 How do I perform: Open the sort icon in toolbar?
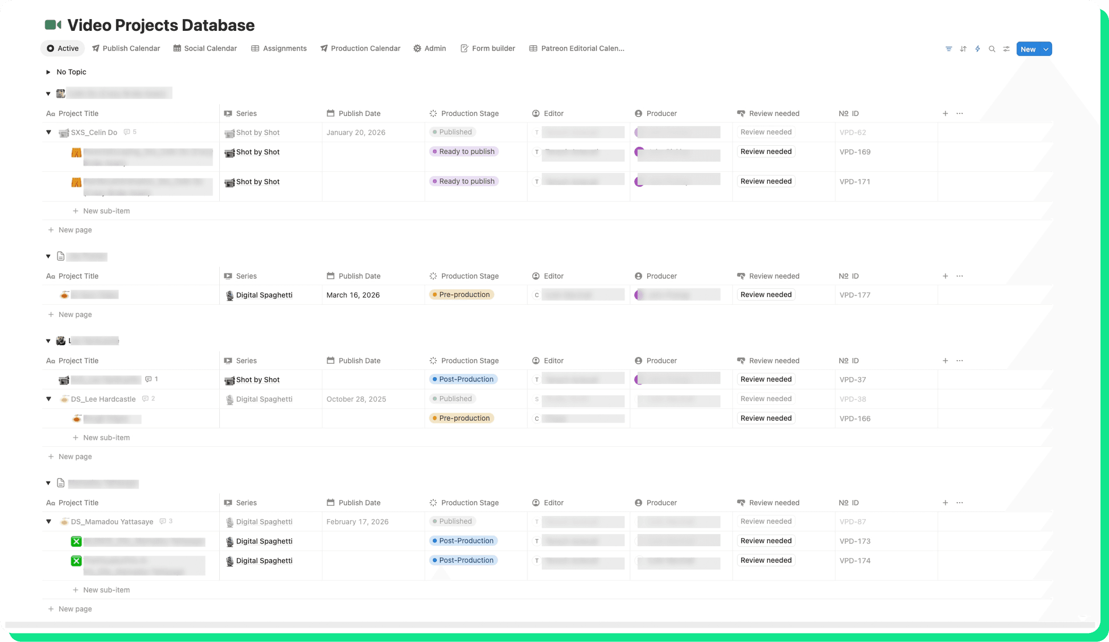tap(963, 49)
